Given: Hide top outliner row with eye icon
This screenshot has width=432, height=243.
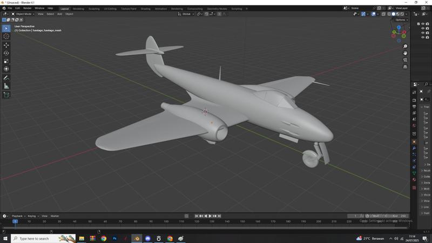Looking at the screenshot, I should [423, 24].
